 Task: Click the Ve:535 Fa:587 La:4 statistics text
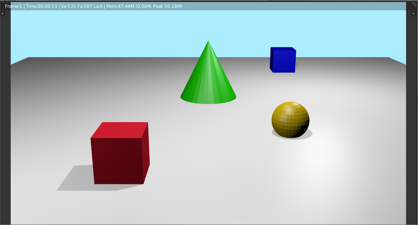pos(82,6)
